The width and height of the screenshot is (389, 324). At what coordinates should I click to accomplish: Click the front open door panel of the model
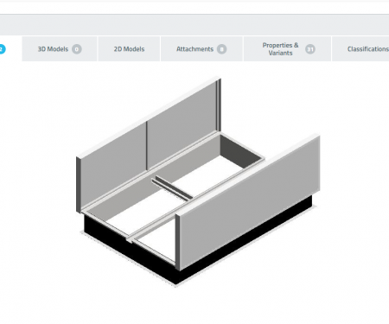pos(249,203)
